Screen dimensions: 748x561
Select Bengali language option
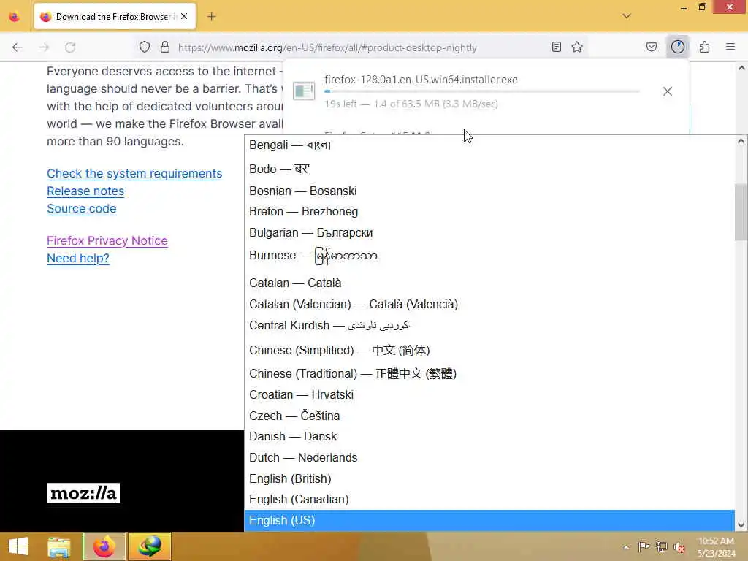[x=489, y=145]
